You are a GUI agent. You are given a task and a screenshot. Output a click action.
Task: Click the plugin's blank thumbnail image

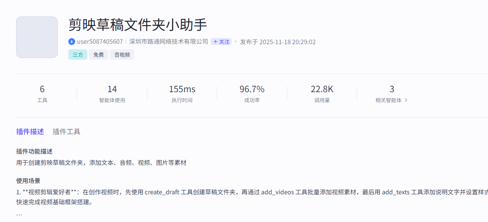coord(37,37)
